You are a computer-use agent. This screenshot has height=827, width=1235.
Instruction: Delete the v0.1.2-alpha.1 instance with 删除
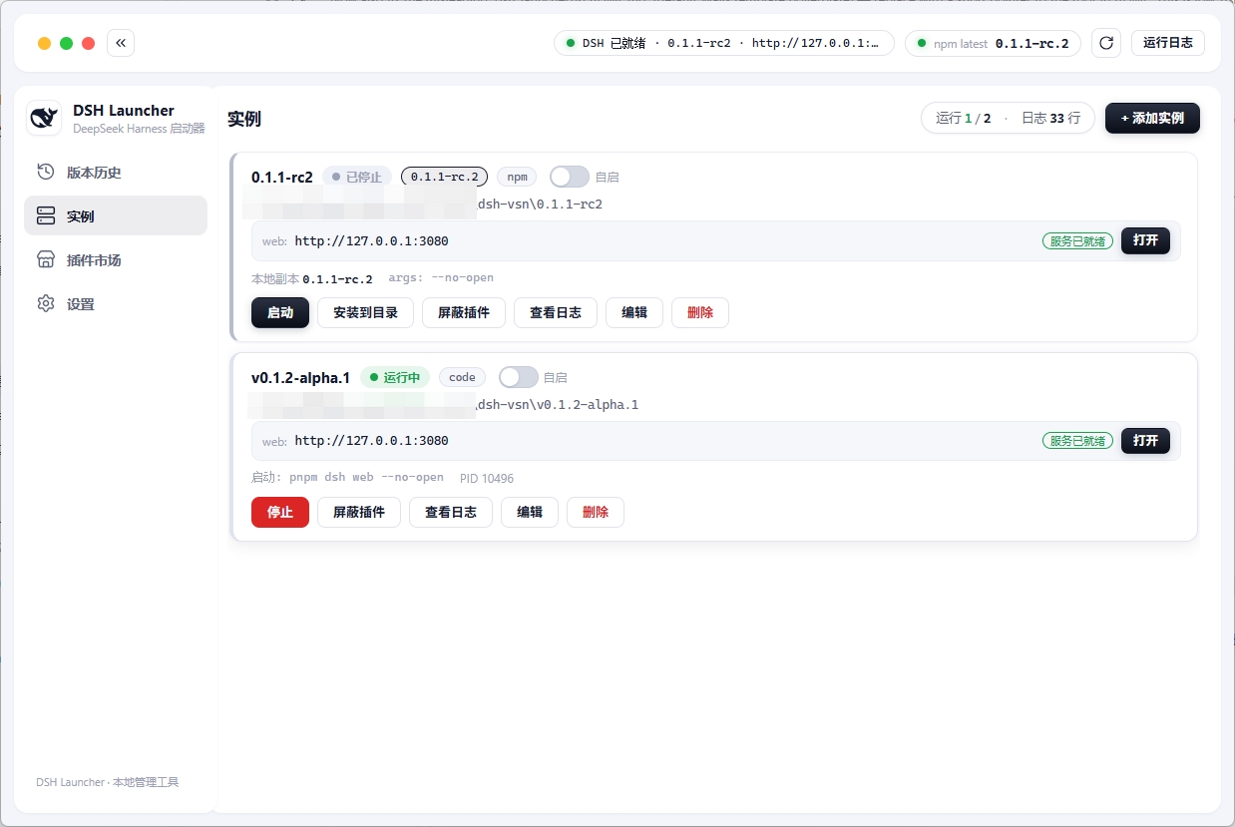[596, 512]
